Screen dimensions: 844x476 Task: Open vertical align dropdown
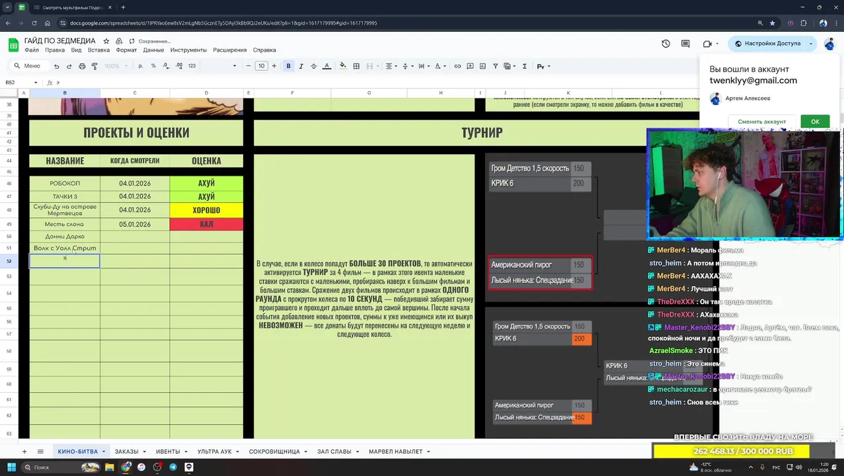click(407, 66)
